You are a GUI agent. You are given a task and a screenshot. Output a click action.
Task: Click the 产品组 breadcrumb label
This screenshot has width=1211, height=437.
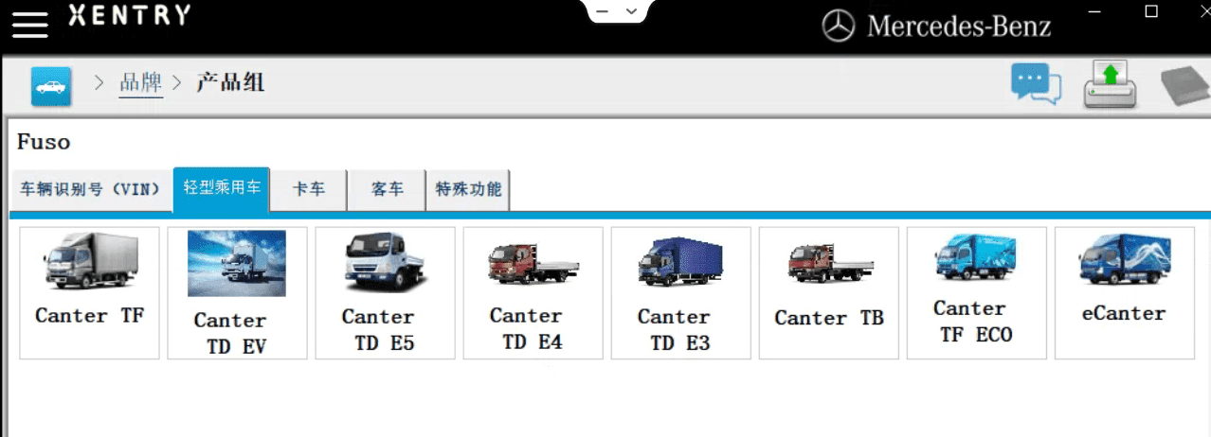tap(230, 83)
